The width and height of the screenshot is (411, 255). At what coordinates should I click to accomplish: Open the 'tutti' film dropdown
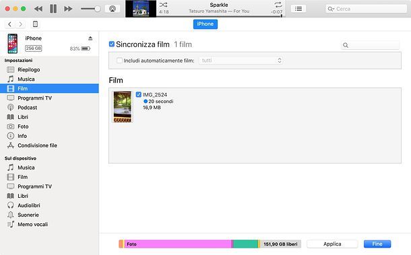pyautogui.click(x=241, y=61)
